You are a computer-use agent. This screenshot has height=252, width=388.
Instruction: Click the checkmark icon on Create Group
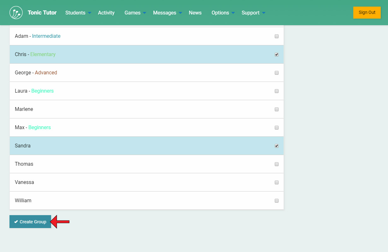[16, 222]
